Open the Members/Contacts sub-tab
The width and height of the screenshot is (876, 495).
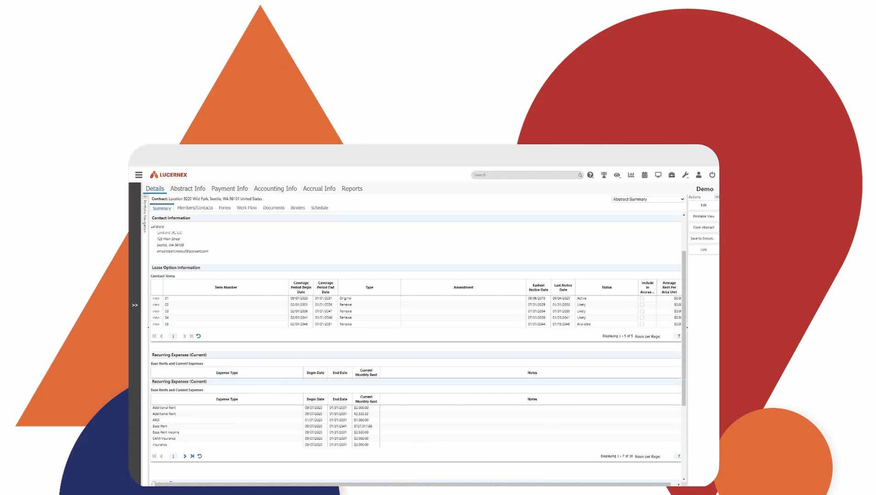(x=195, y=208)
